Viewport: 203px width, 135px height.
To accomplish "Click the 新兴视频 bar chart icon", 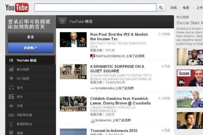I will click(11, 70).
